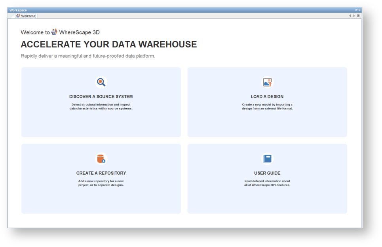Click the Workspace panel title
The image size is (382, 247).
18,10
